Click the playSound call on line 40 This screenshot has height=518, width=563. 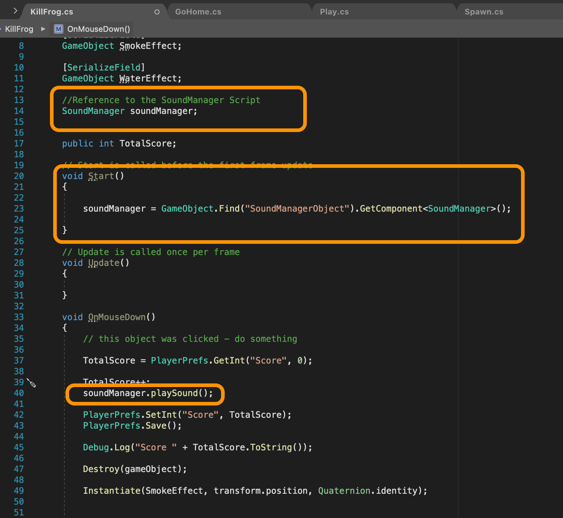coord(174,393)
